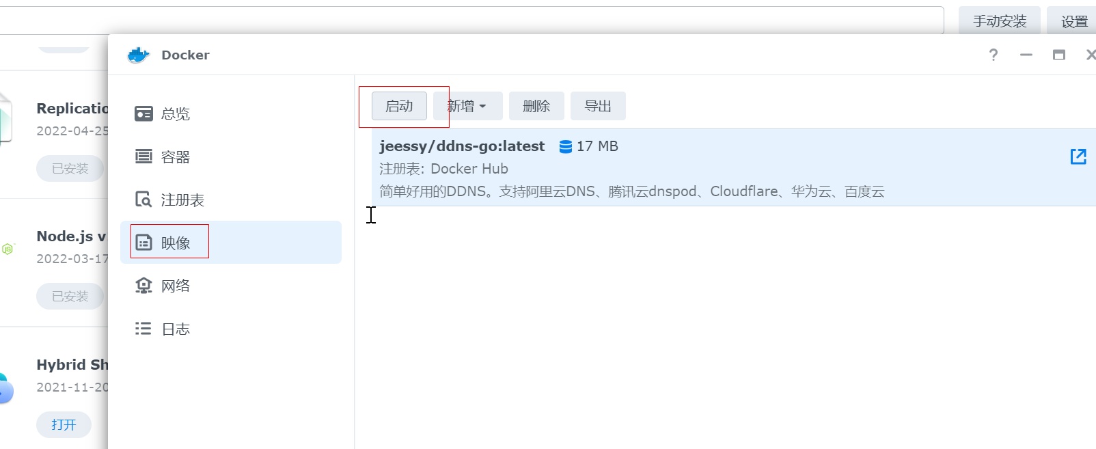Click the 2021-11-20 date under Hybrid Share
This screenshot has height=449, width=1096.
(x=72, y=387)
